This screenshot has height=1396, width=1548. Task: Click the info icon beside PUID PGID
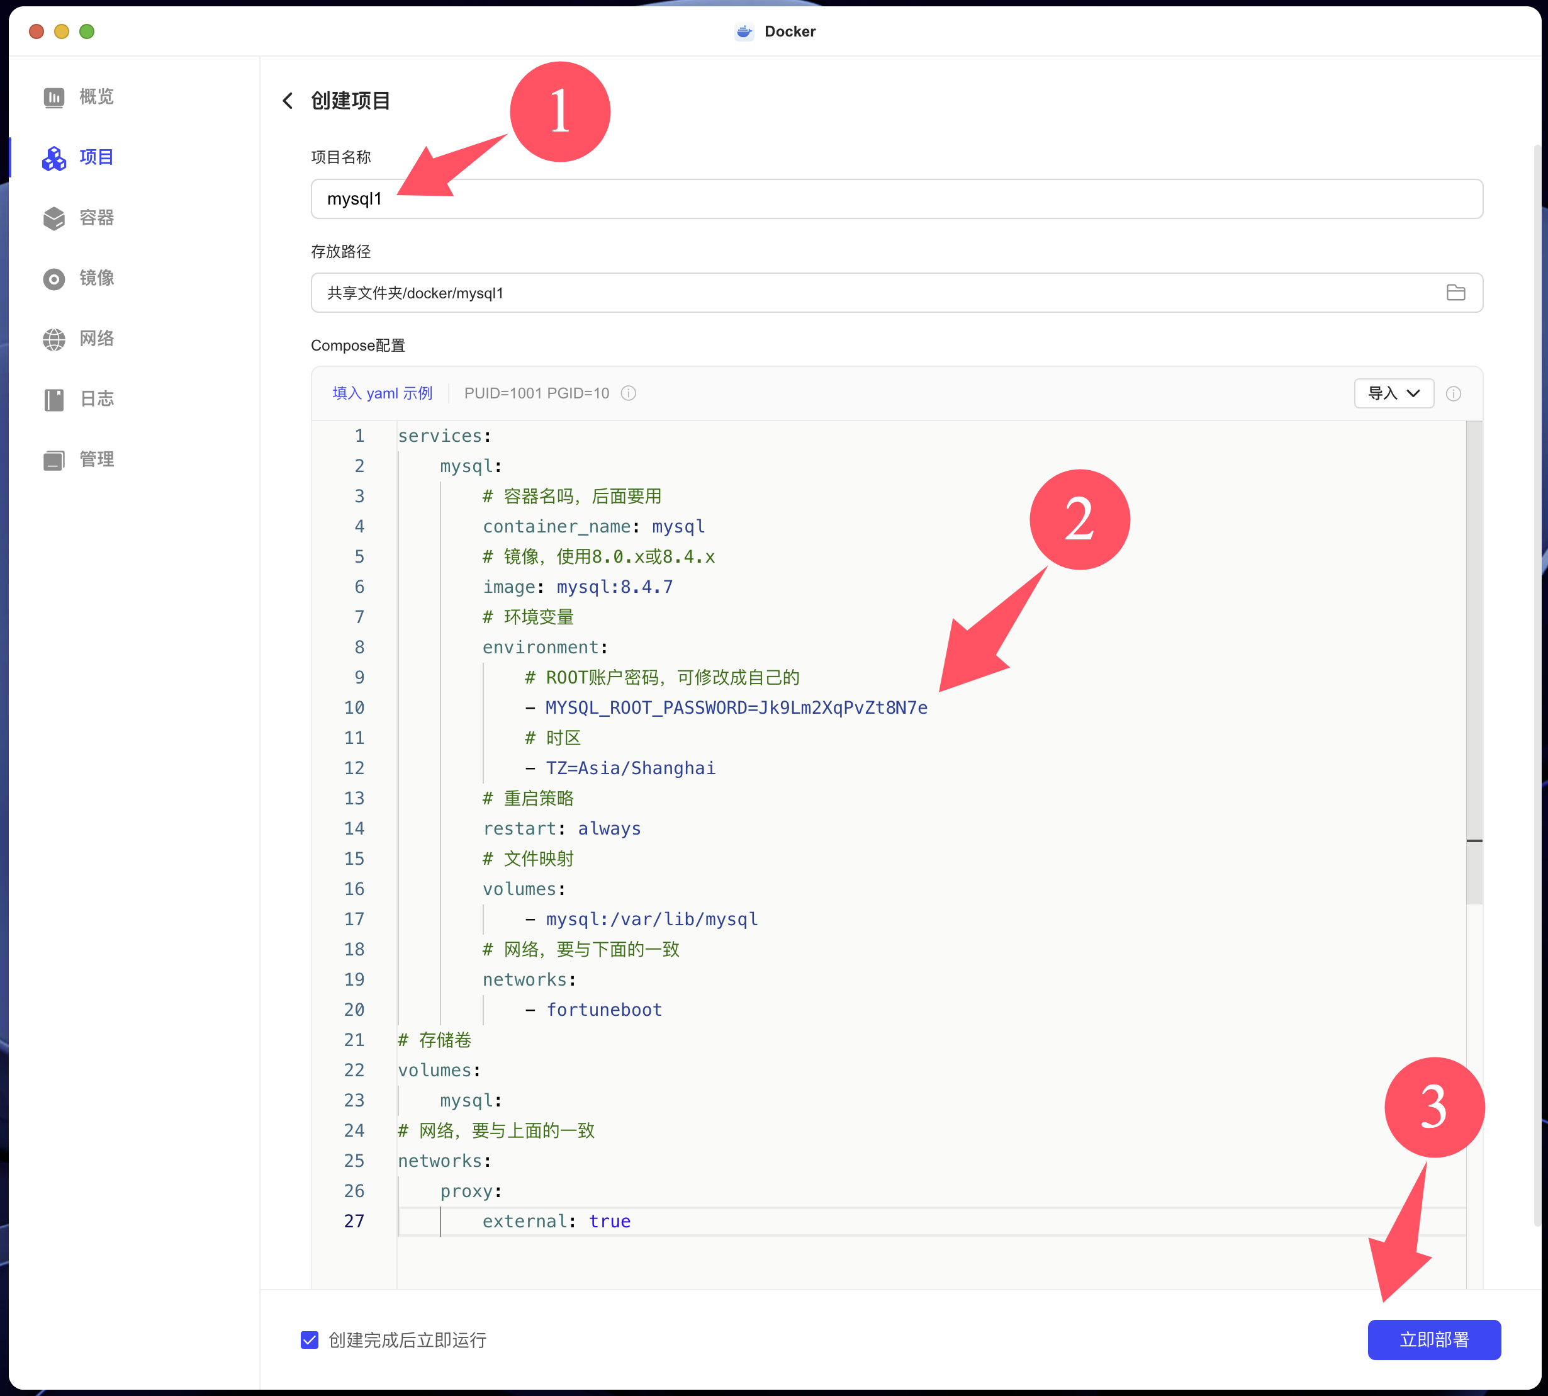coord(628,393)
